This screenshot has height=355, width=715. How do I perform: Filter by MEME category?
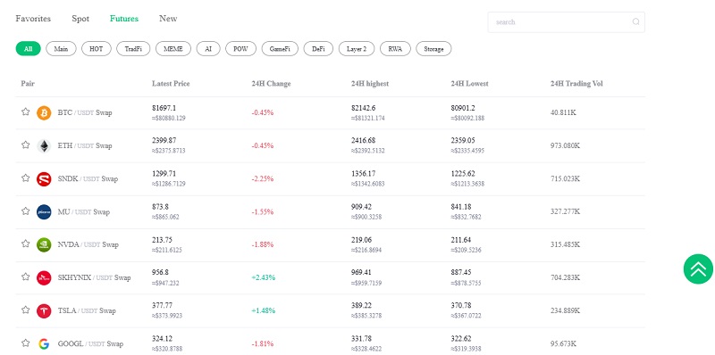click(173, 49)
